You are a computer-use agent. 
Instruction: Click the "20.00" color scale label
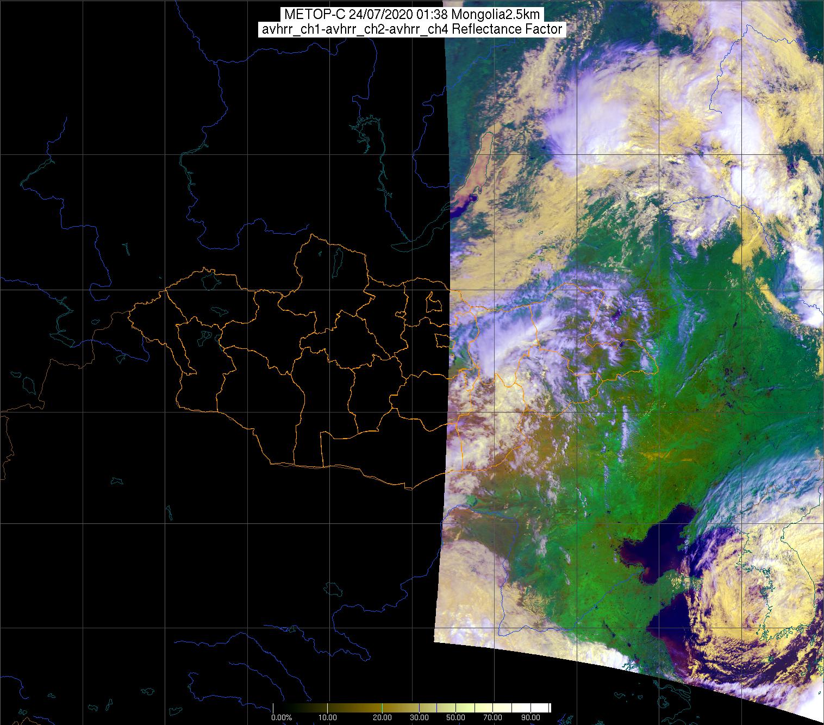click(382, 717)
